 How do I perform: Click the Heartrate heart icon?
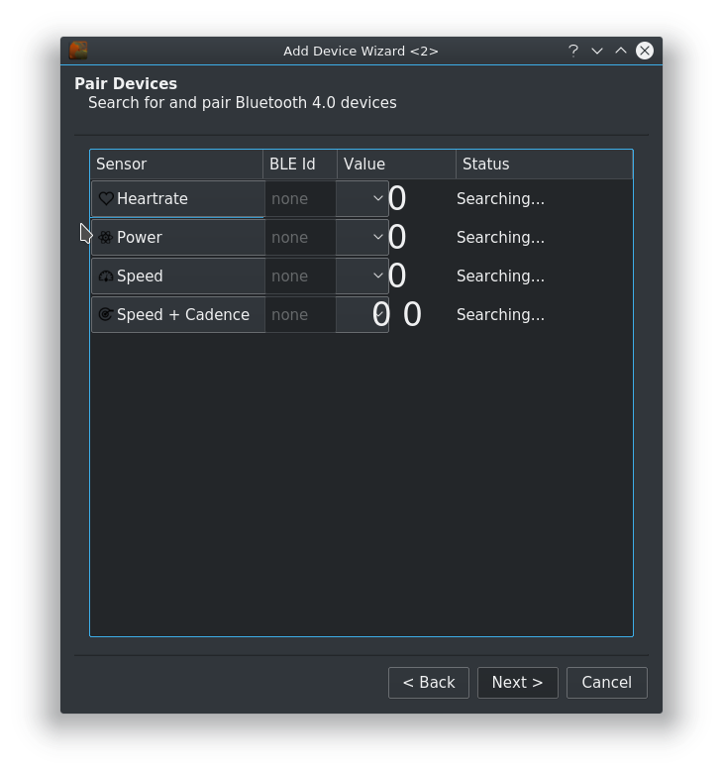106,198
